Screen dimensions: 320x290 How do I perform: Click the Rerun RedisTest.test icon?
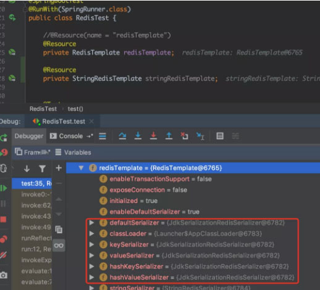(4, 137)
